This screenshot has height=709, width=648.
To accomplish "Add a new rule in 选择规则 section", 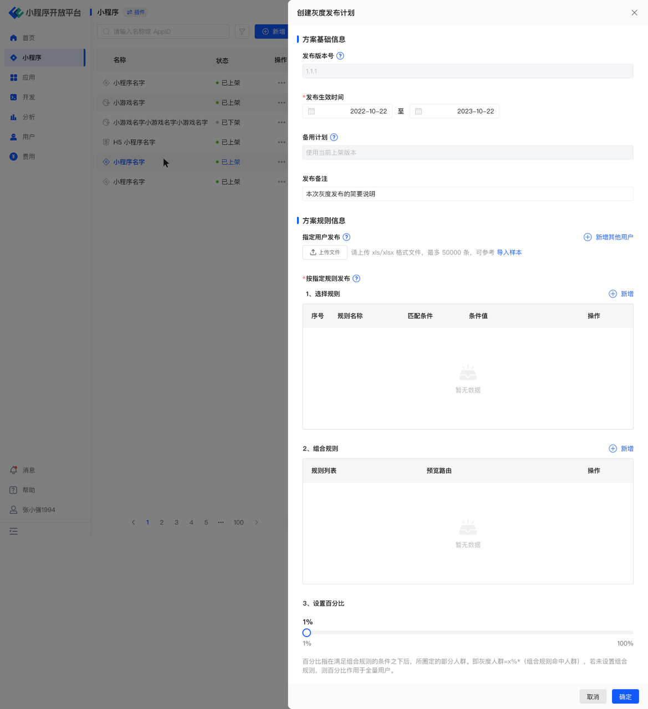I will pos(621,294).
